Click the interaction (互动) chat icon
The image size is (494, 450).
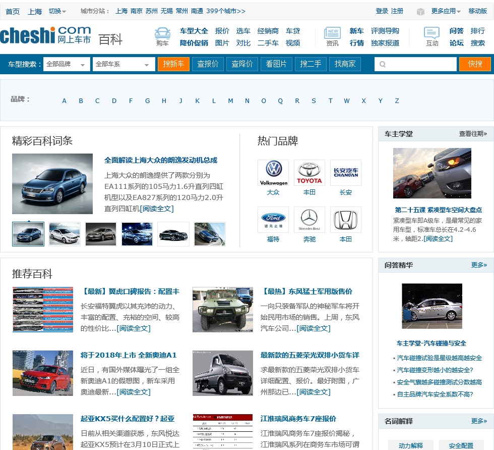tap(431, 33)
